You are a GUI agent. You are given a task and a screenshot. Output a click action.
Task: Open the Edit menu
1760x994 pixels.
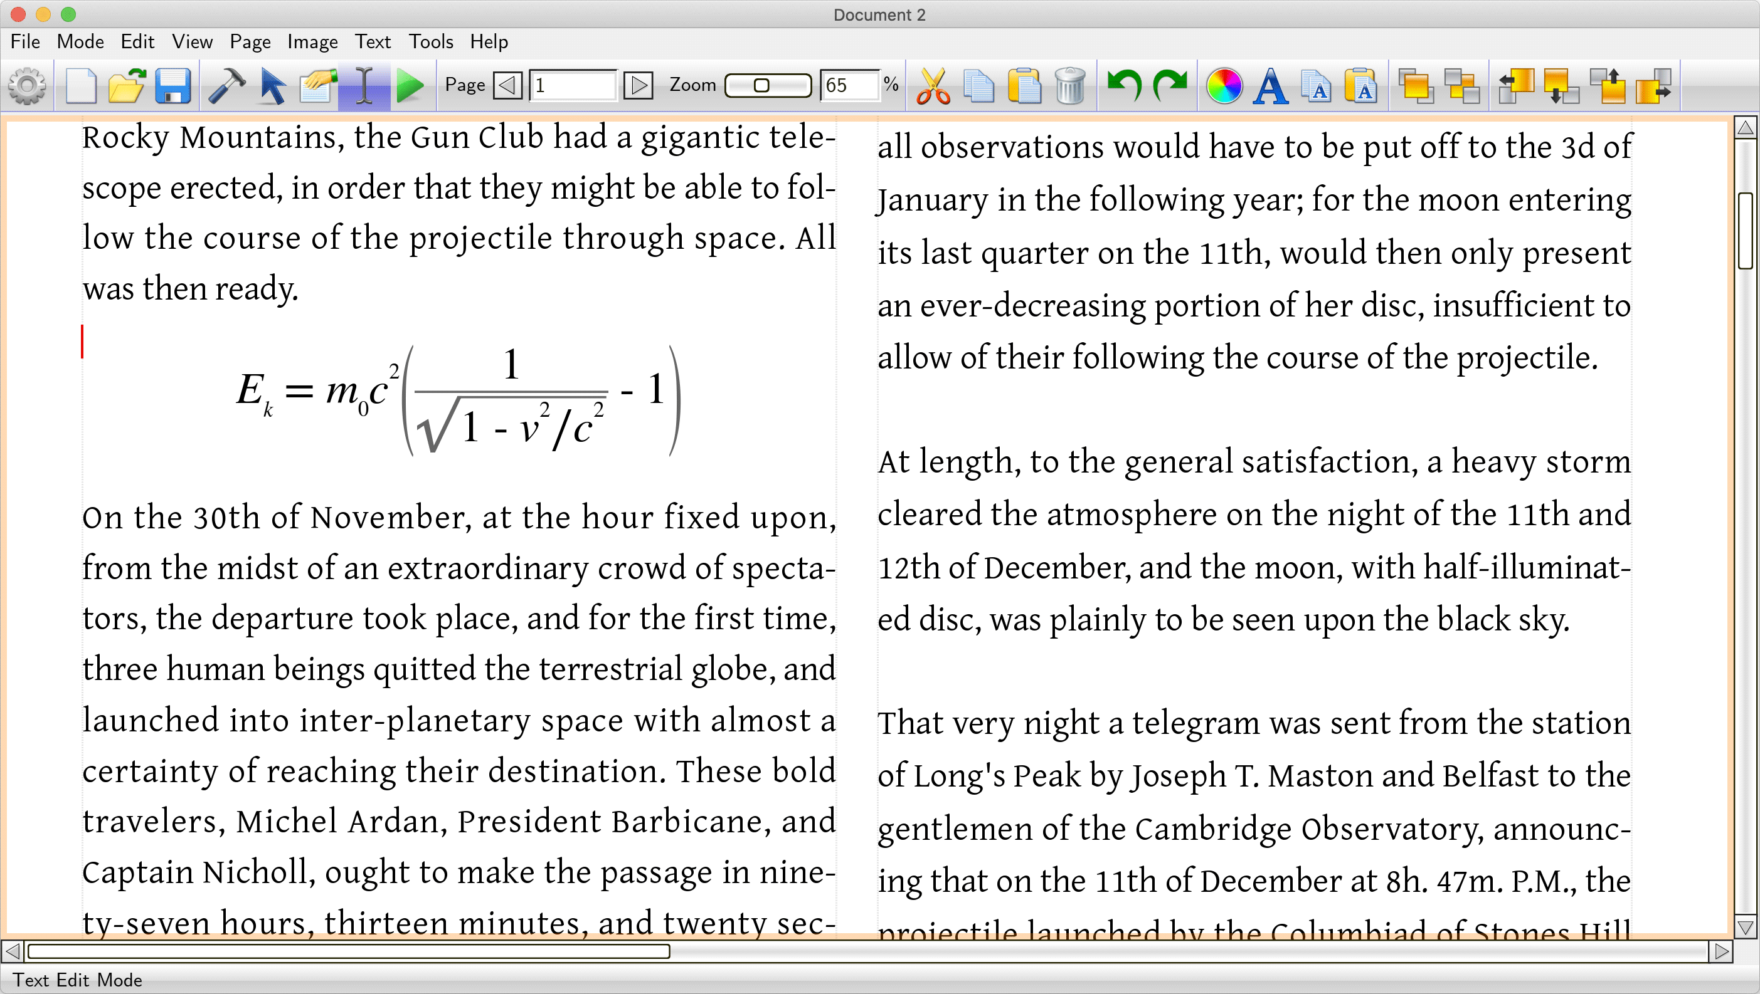pyautogui.click(x=137, y=41)
